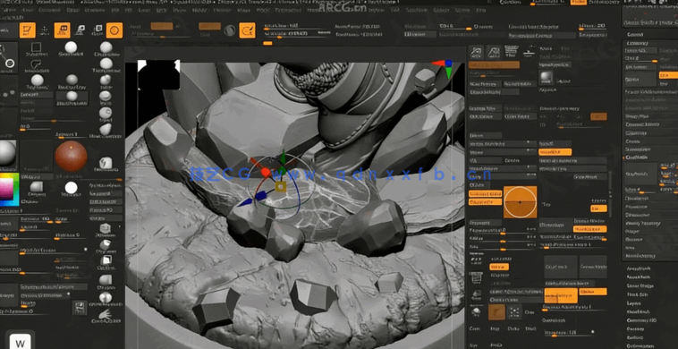
Task: Choose the lasso-outline select brush
Action: coord(37,64)
